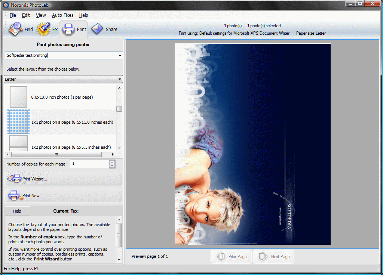
Task: Choose '8.0x10.0 inch photos (1 per page)' text
Action: (x=62, y=97)
